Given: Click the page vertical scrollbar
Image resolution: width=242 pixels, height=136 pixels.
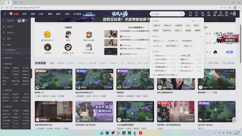Looking at the screenshot, I should [240, 44].
